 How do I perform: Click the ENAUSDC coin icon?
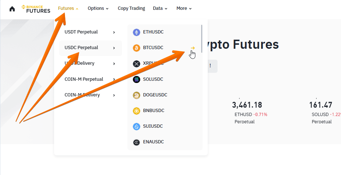[x=137, y=142]
